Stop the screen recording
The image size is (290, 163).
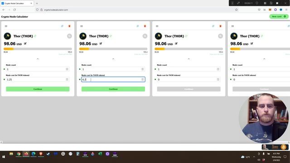277,3
